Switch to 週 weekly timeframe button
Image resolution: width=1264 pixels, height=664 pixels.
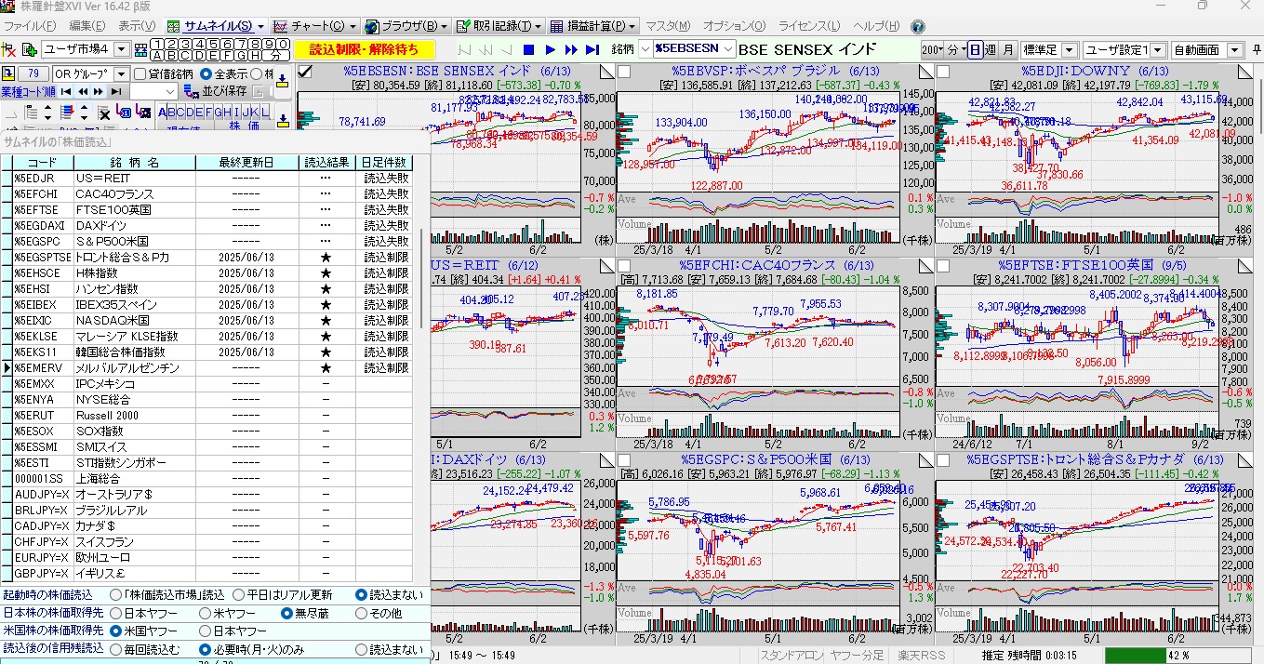click(990, 49)
